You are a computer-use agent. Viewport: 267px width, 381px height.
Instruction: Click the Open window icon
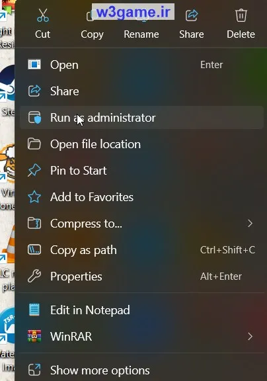click(34, 65)
